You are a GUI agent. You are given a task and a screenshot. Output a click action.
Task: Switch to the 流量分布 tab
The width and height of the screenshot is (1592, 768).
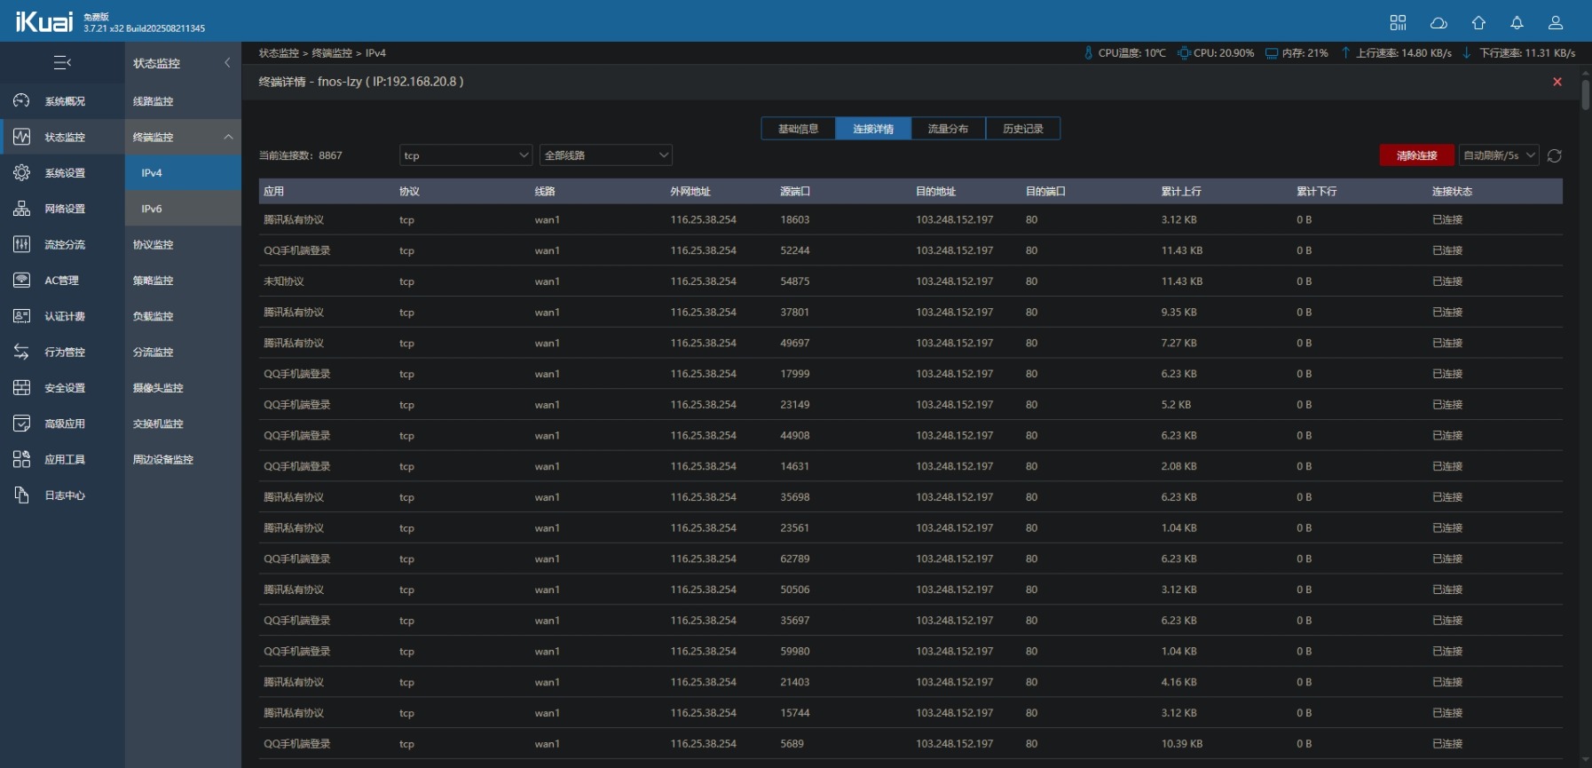point(948,129)
